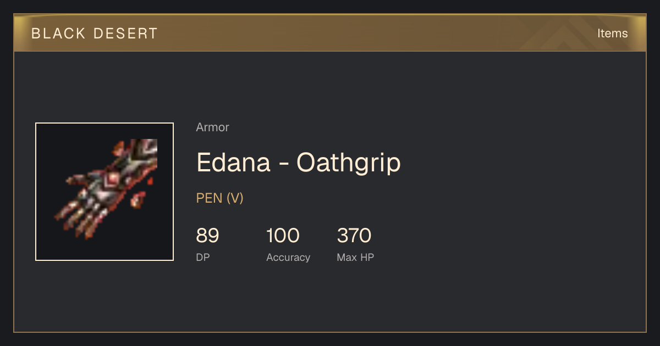
Task: Click the 370 health value
Action: click(x=354, y=236)
